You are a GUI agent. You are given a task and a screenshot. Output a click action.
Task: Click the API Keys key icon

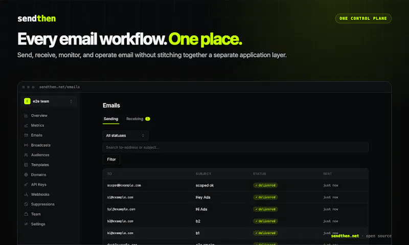click(x=26, y=185)
